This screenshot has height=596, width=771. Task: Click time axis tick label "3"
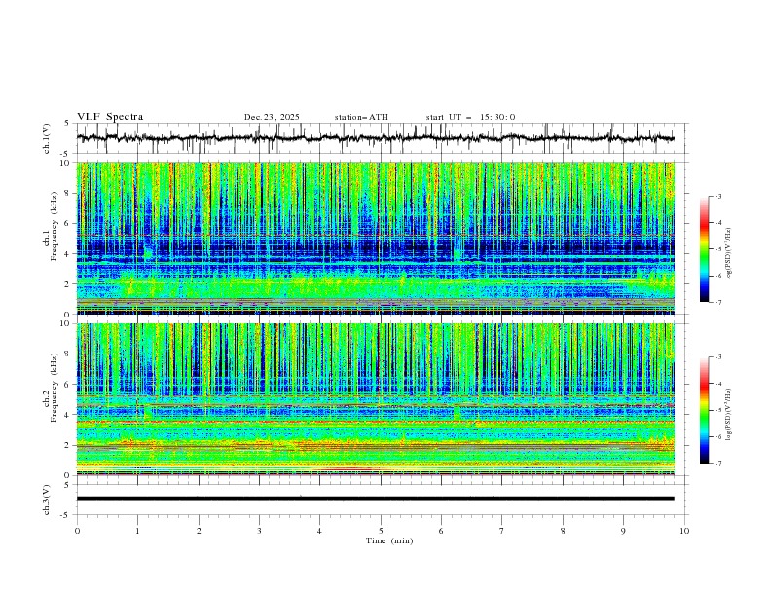click(259, 531)
